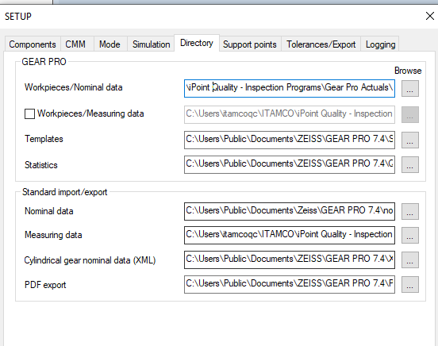Viewport: 438px width, 346px height.
Task: Switch to Support points tab
Action: point(250,44)
